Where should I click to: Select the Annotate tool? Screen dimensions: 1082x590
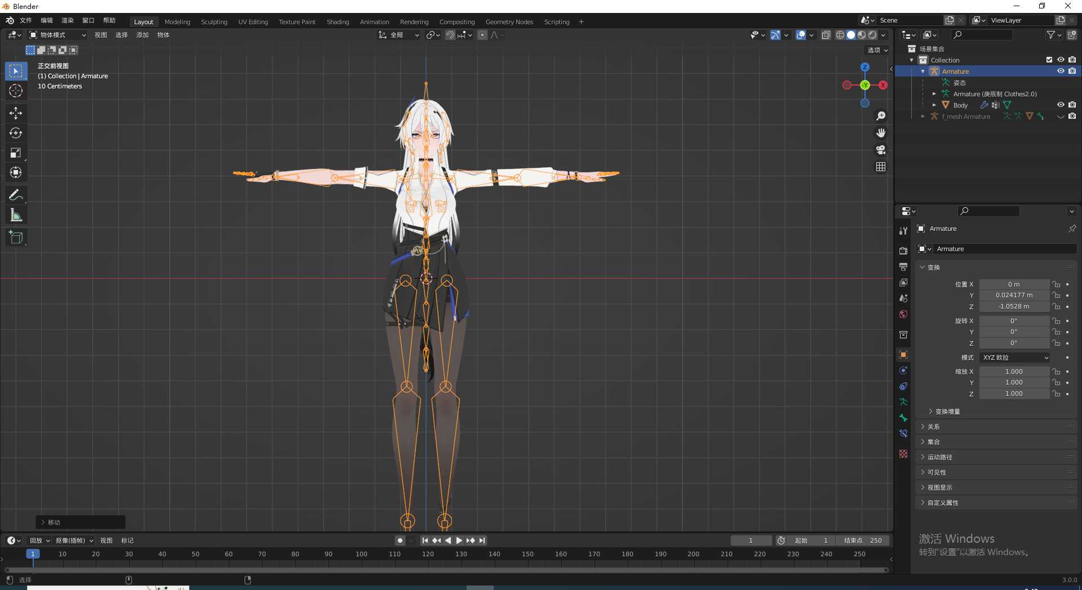pos(16,194)
